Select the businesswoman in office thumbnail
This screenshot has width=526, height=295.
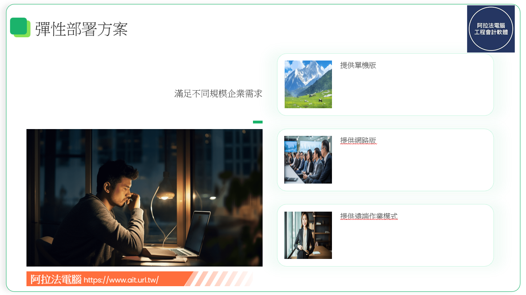tap(308, 235)
